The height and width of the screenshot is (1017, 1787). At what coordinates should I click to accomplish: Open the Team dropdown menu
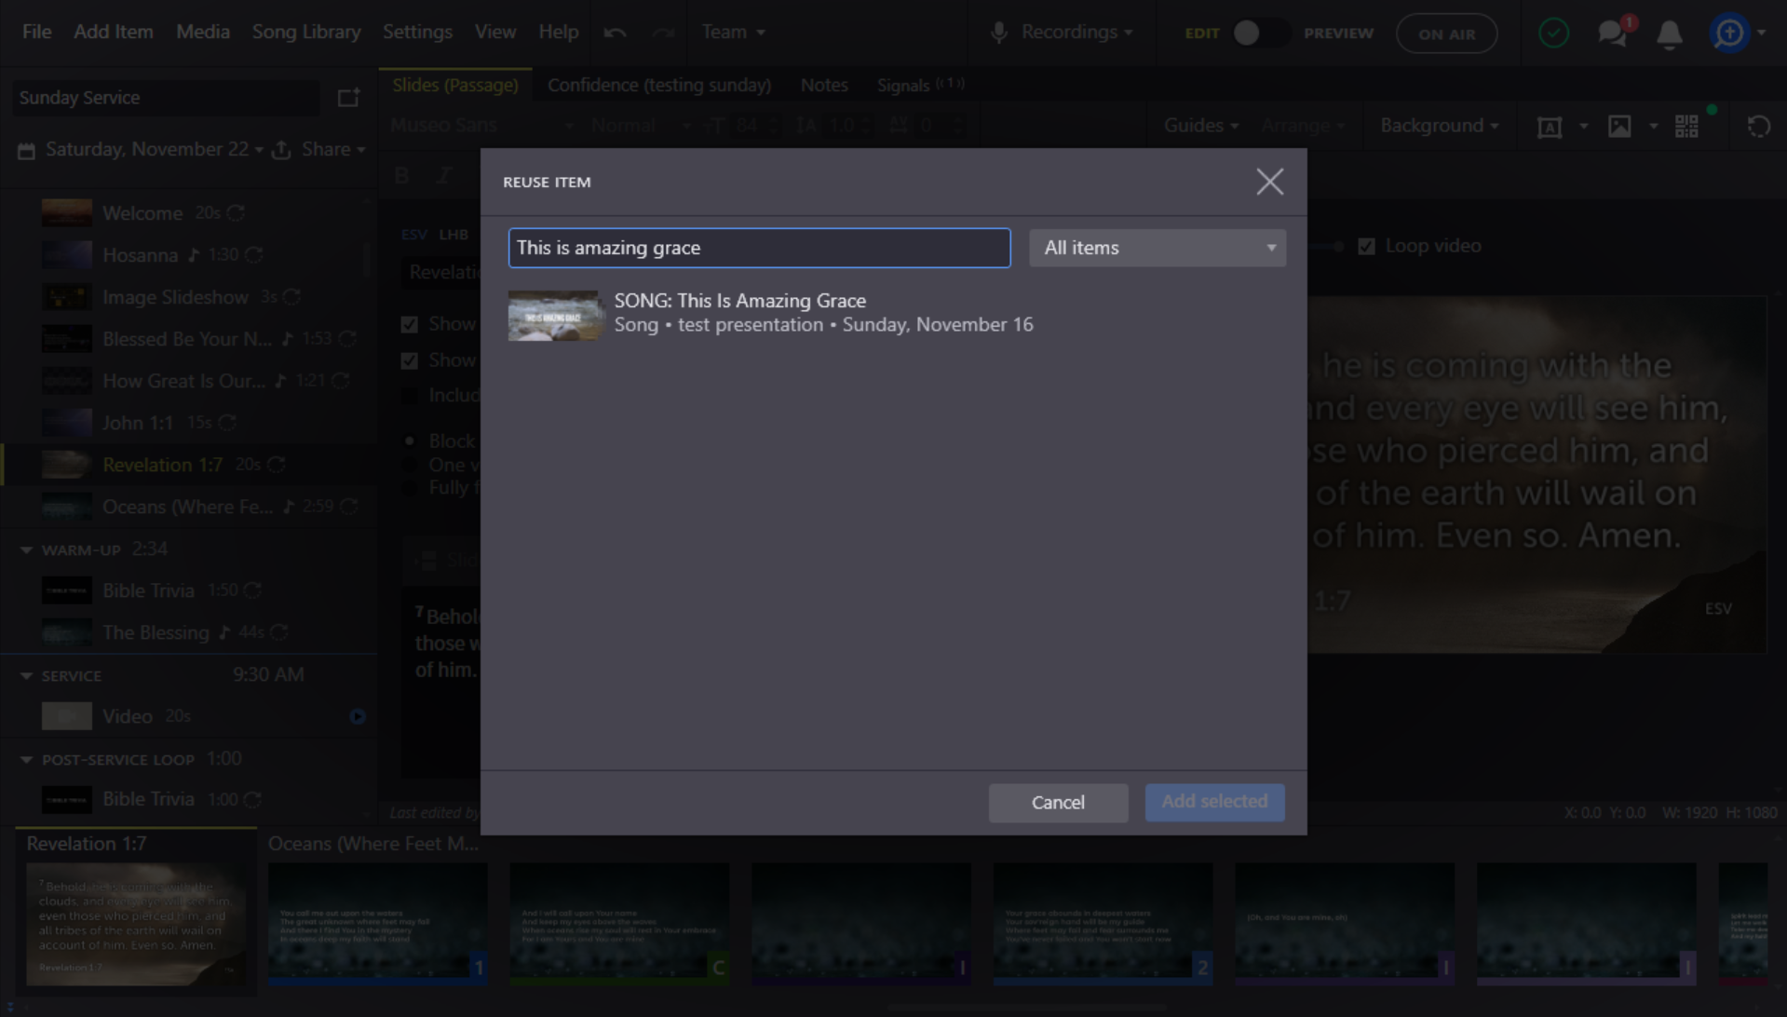[733, 33]
